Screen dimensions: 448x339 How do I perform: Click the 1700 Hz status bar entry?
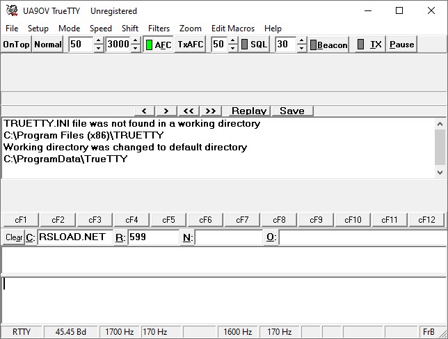[x=120, y=332]
